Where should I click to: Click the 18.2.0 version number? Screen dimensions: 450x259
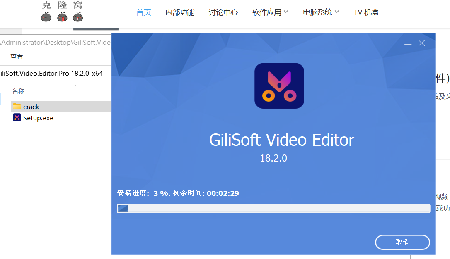(x=273, y=158)
